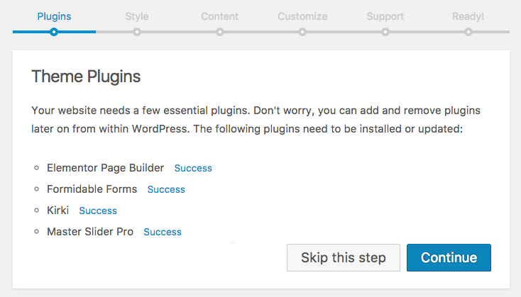Viewport: 521px width, 297px height.
Task: Open the Plugins step tab
Action: [54, 16]
